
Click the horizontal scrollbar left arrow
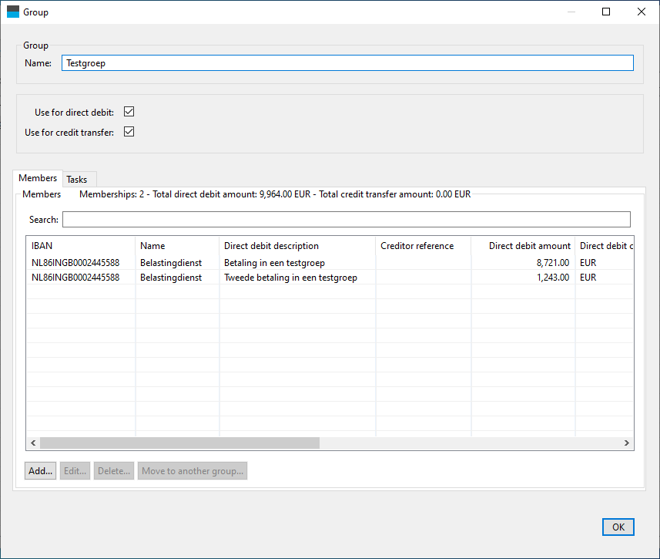(x=33, y=443)
